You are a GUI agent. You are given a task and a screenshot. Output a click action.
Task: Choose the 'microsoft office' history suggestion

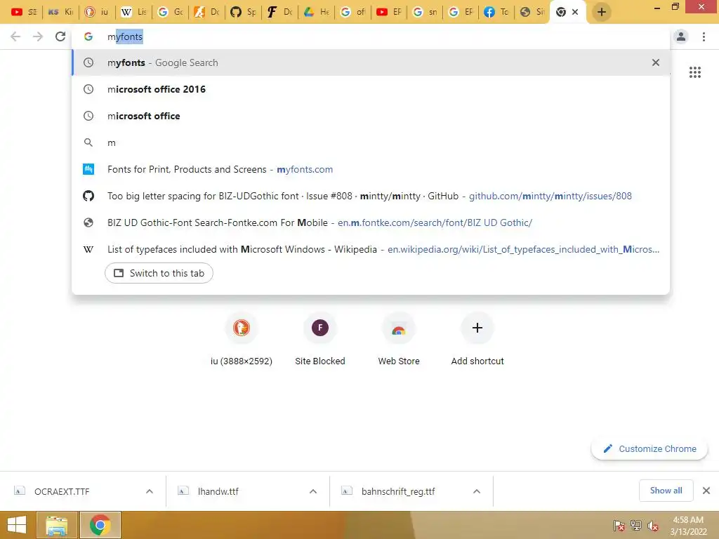[371, 116]
